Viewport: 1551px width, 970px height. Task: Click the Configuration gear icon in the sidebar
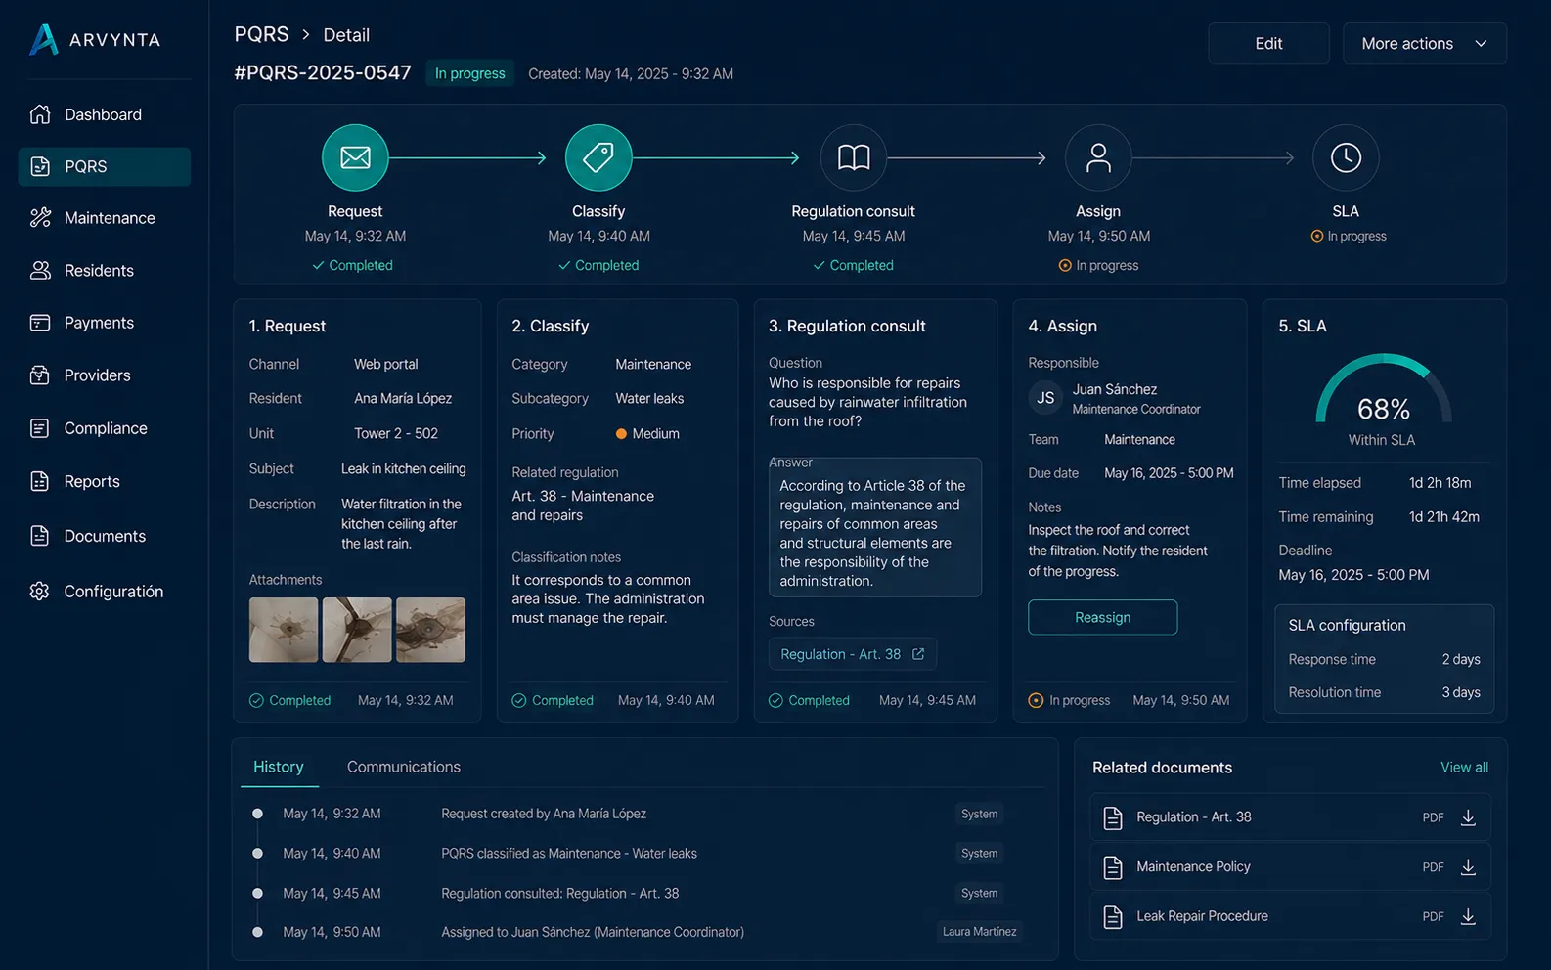click(x=40, y=592)
